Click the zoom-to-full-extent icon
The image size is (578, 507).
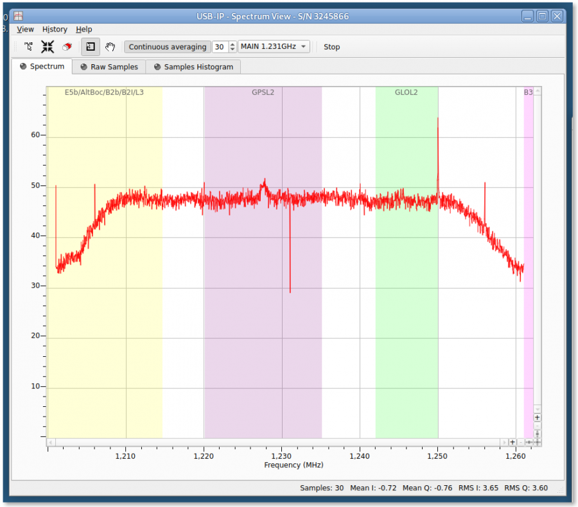click(47, 47)
